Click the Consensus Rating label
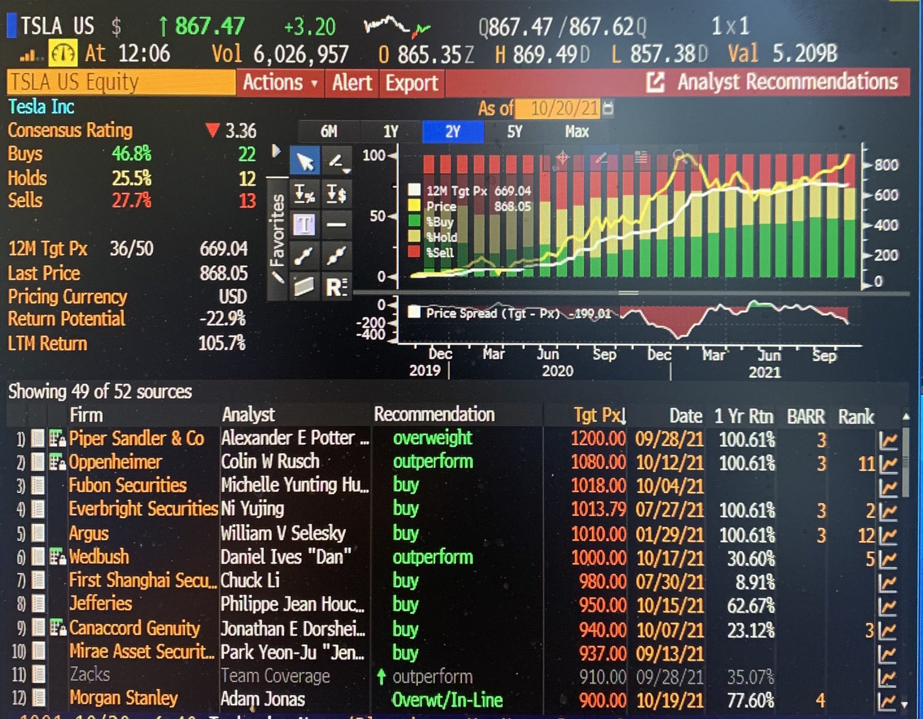 [x=70, y=130]
